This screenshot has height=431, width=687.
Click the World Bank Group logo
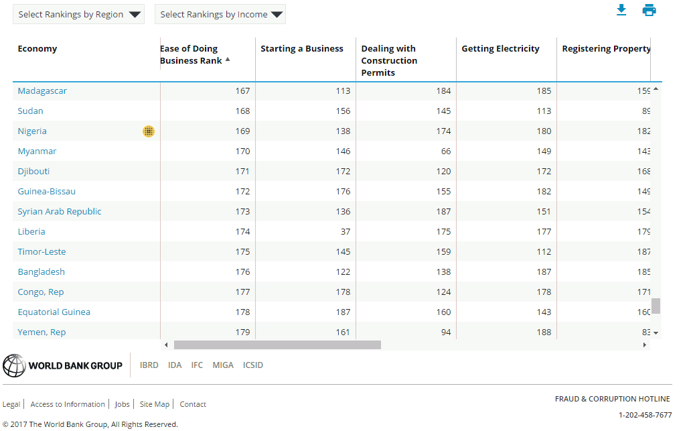point(63,365)
